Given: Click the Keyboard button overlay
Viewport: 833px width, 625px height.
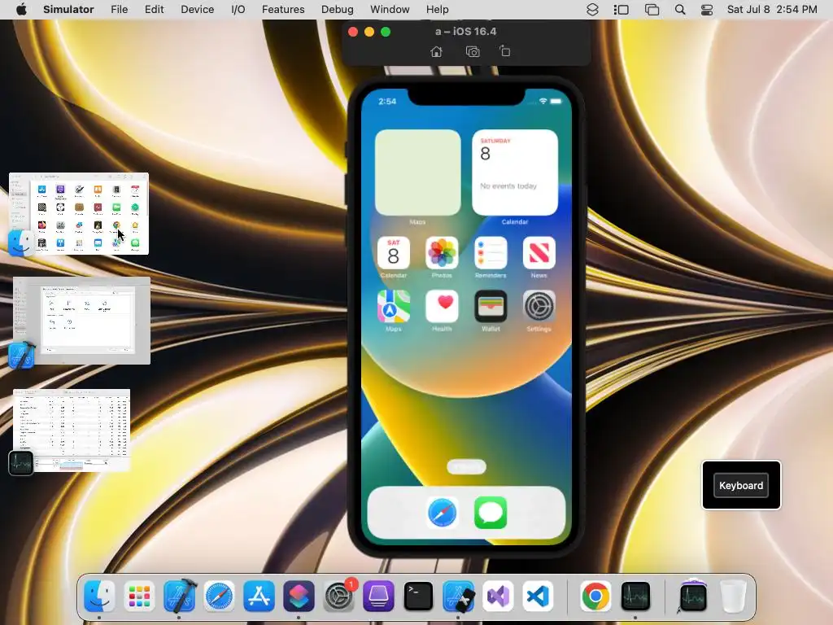Looking at the screenshot, I should (x=740, y=485).
